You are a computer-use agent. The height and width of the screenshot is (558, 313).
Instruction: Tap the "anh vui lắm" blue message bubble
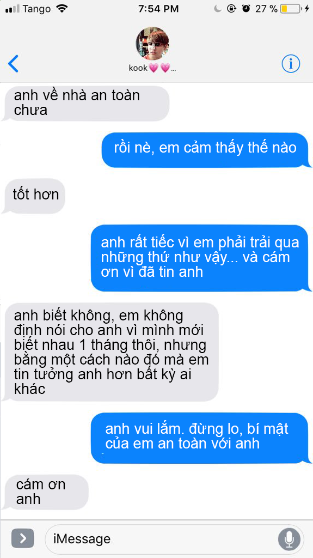click(x=201, y=438)
